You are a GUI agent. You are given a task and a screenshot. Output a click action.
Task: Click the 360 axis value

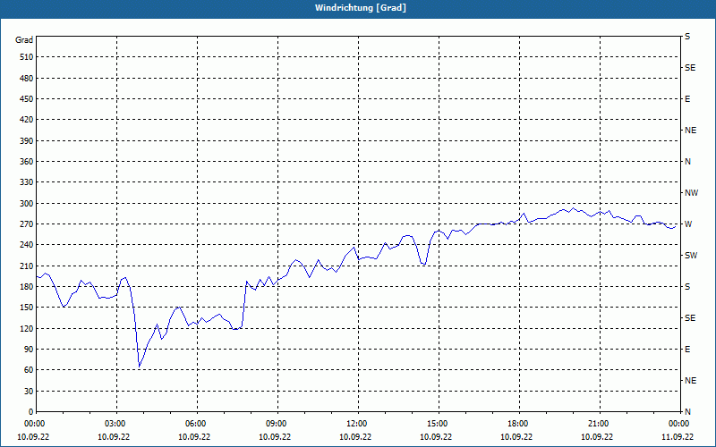pyautogui.click(x=27, y=162)
